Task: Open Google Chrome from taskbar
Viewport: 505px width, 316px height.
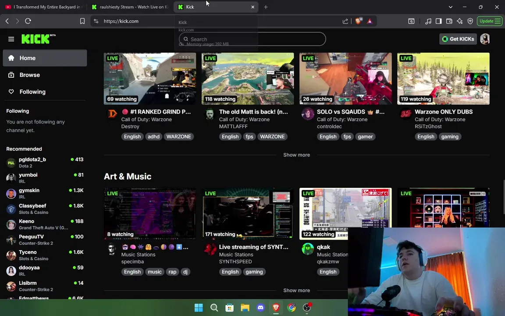Action: 292,308
